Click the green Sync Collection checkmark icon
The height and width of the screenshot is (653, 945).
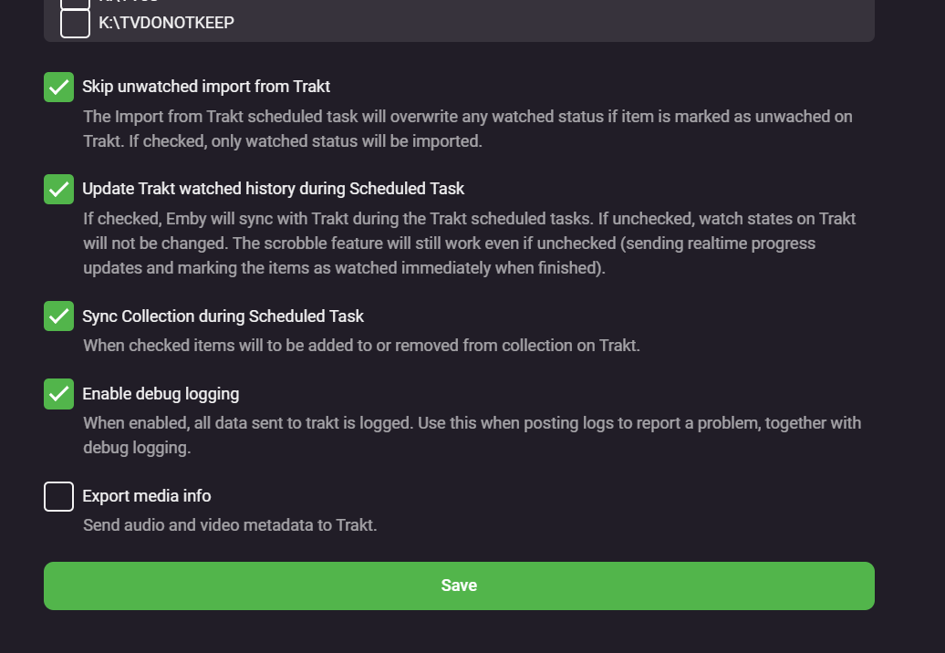point(58,316)
